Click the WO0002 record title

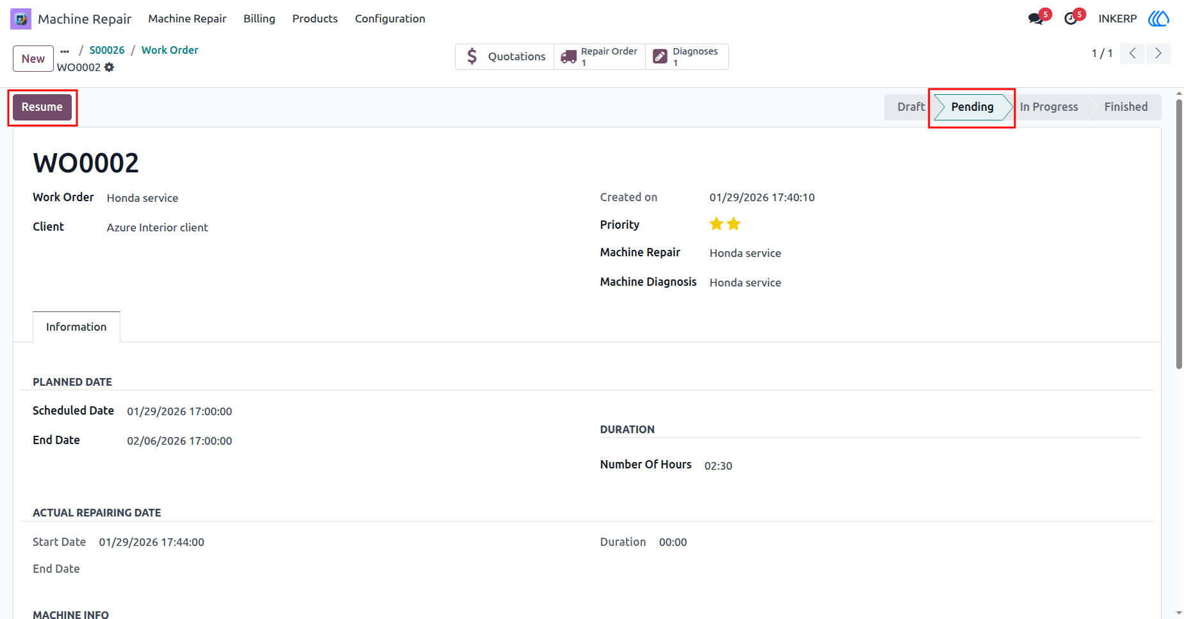tap(86, 163)
